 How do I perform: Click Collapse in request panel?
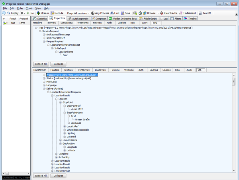coord(59,64)
